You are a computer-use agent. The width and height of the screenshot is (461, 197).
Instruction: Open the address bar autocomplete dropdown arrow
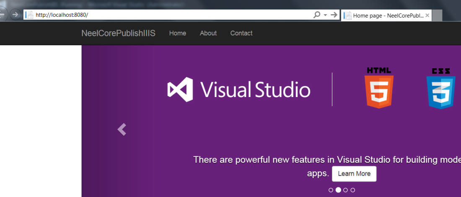[x=325, y=15]
